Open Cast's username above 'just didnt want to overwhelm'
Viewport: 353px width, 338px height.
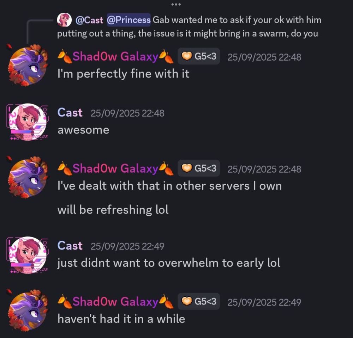70,246
